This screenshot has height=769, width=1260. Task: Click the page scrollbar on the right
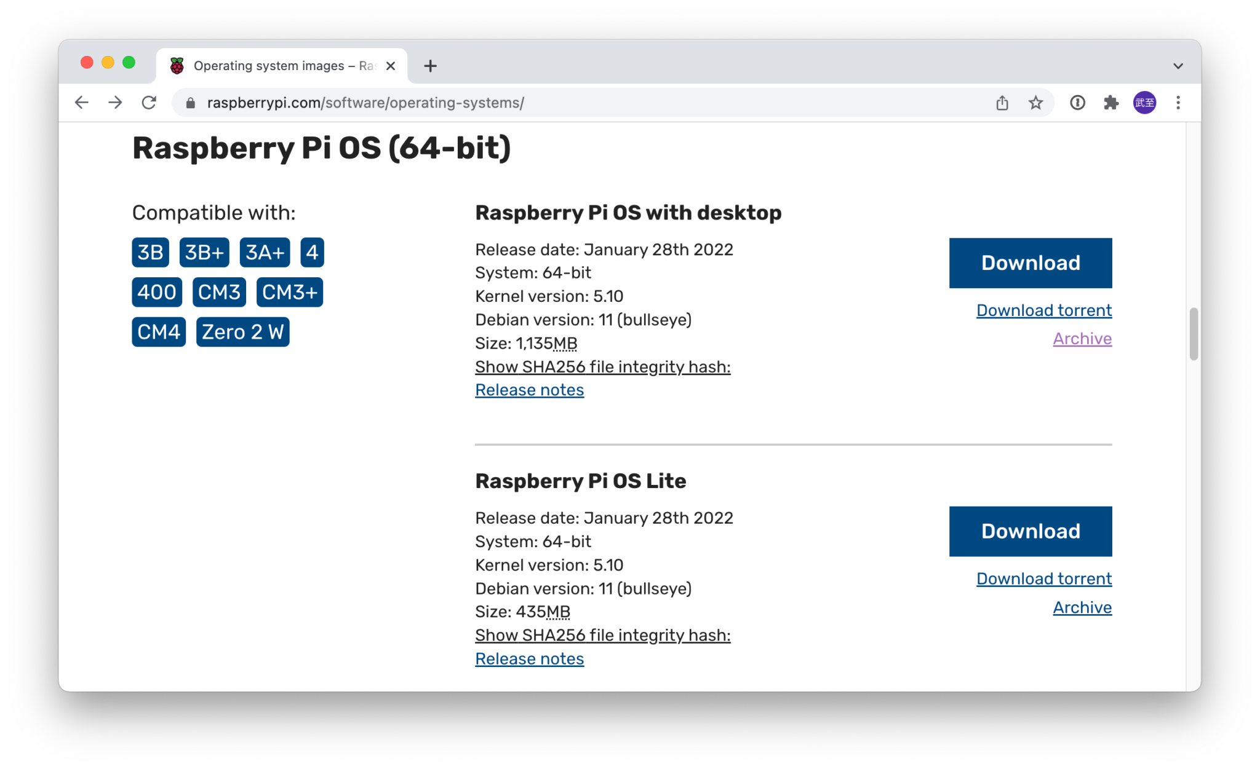pos(1192,332)
